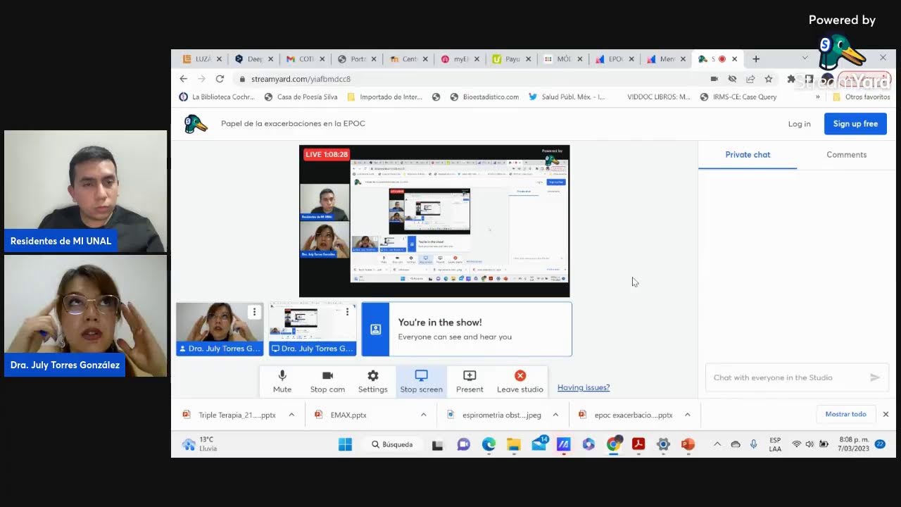
Task: Open Chrome from the taskbar
Action: click(x=614, y=444)
